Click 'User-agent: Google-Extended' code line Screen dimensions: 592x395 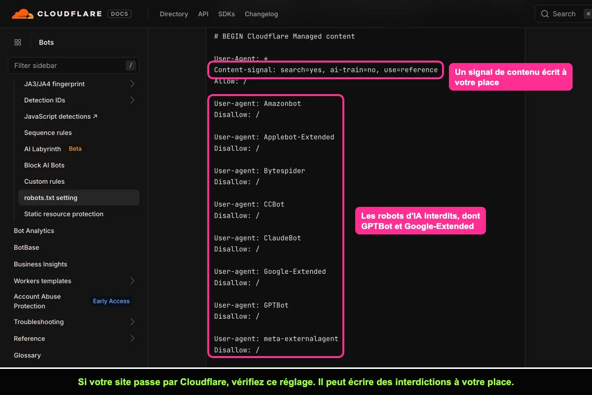(x=270, y=272)
